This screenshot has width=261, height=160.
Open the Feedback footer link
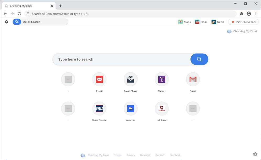click(175, 155)
